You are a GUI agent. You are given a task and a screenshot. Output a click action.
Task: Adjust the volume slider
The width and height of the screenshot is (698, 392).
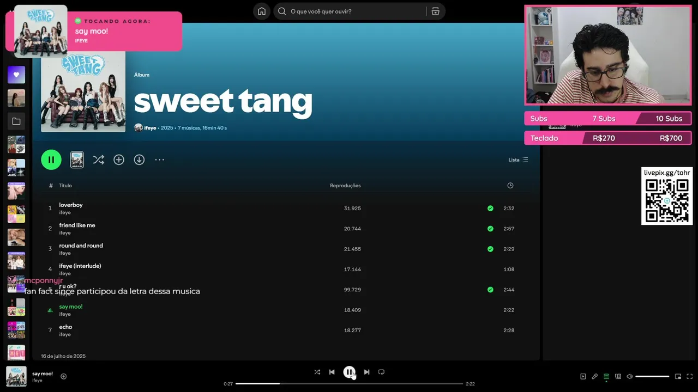tap(652, 376)
